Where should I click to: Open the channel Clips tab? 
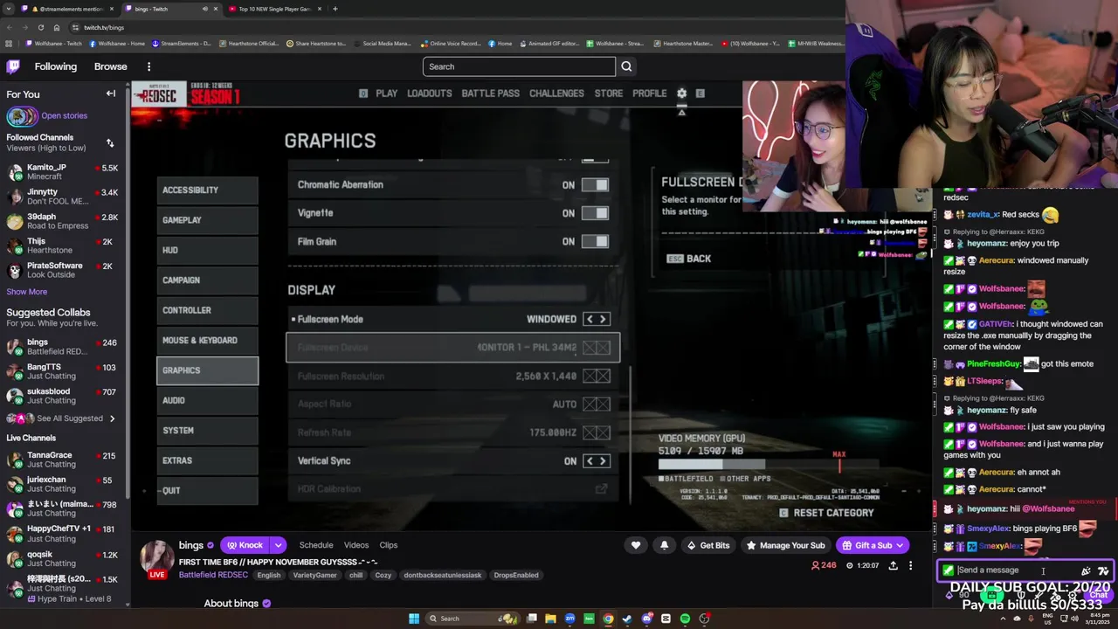point(389,545)
